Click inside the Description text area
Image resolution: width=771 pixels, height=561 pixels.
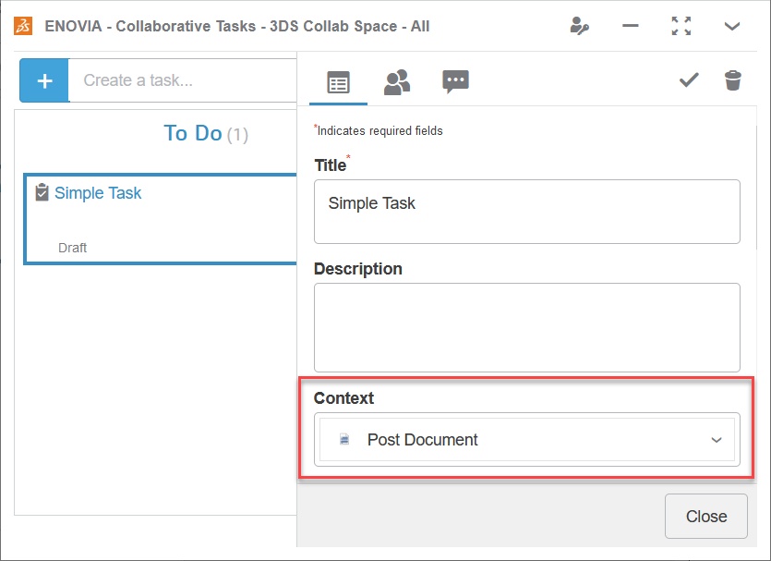pyautogui.click(x=526, y=327)
